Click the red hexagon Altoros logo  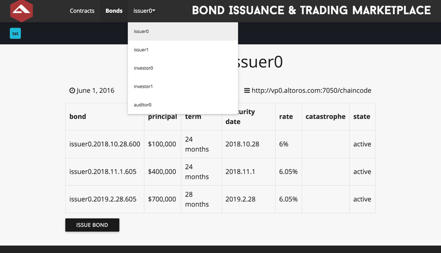(21, 11)
